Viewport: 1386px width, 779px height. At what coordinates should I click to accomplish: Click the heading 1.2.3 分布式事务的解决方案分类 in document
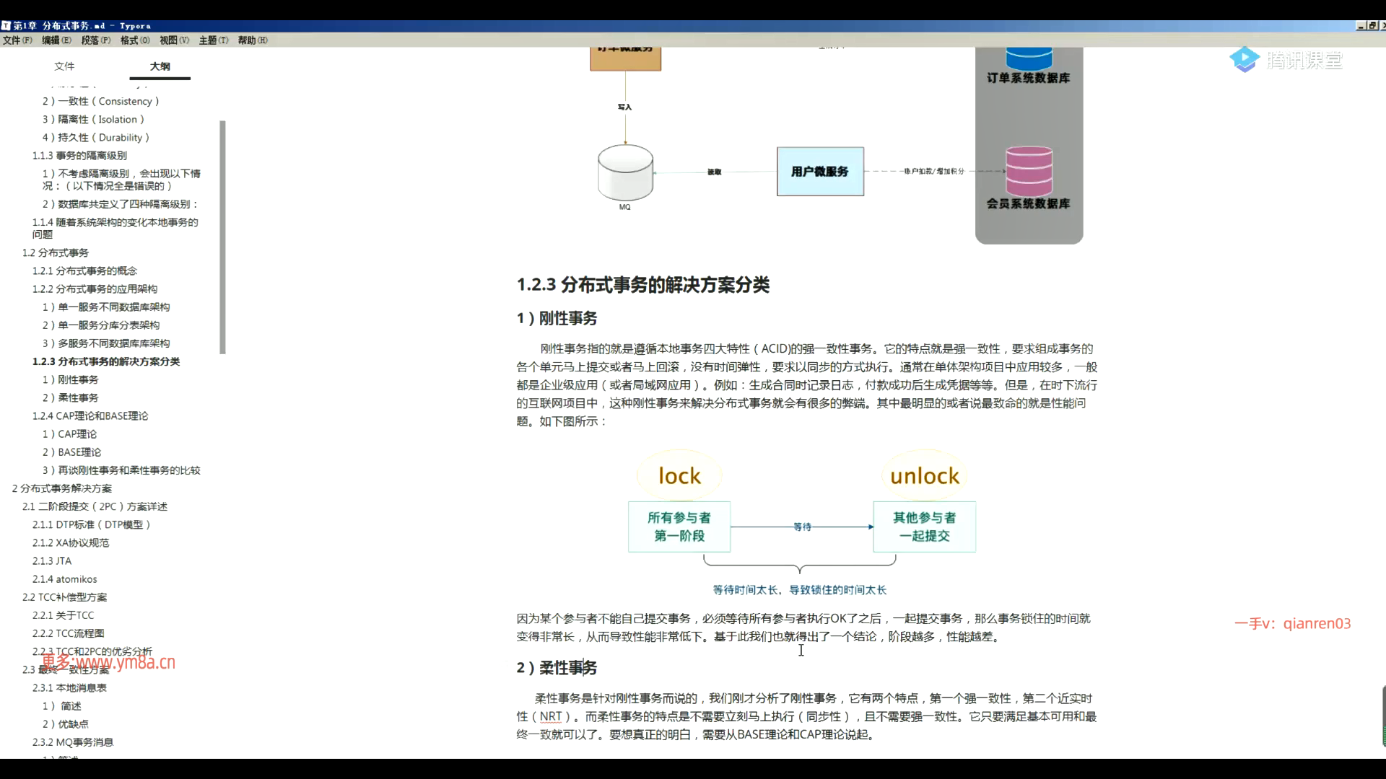tap(642, 285)
